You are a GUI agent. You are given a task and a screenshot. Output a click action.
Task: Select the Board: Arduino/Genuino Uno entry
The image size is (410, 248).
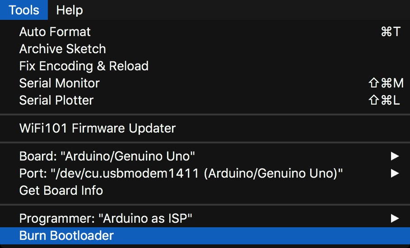click(107, 156)
